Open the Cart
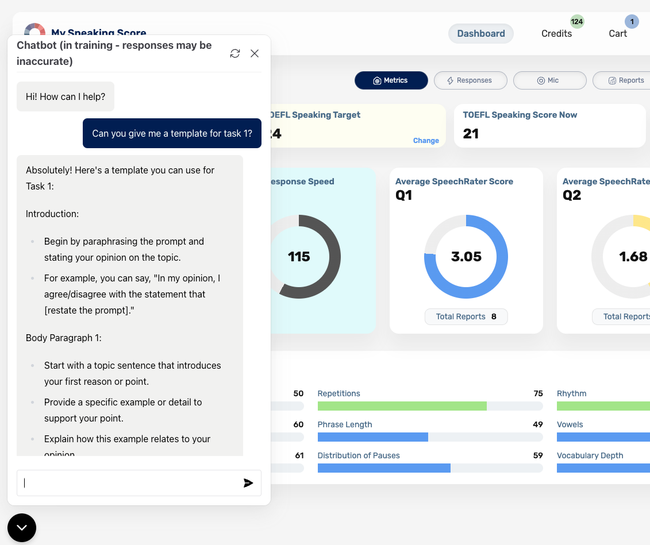This screenshot has height=545, width=650. [x=618, y=33]
